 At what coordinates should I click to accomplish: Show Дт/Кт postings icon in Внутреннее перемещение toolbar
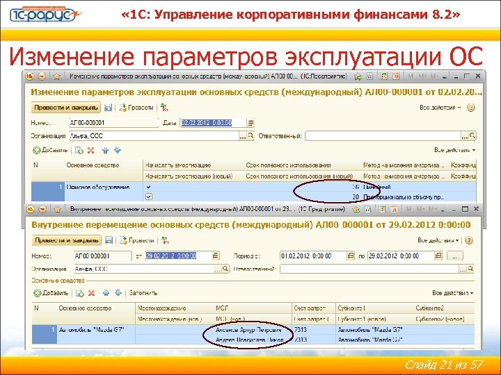click(x=165, y=240)
